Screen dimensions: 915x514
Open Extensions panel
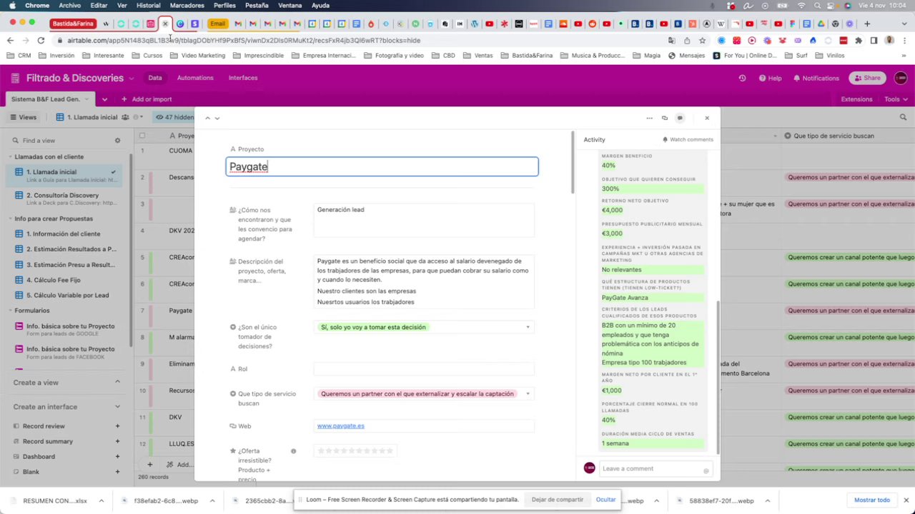coord(856,99)
